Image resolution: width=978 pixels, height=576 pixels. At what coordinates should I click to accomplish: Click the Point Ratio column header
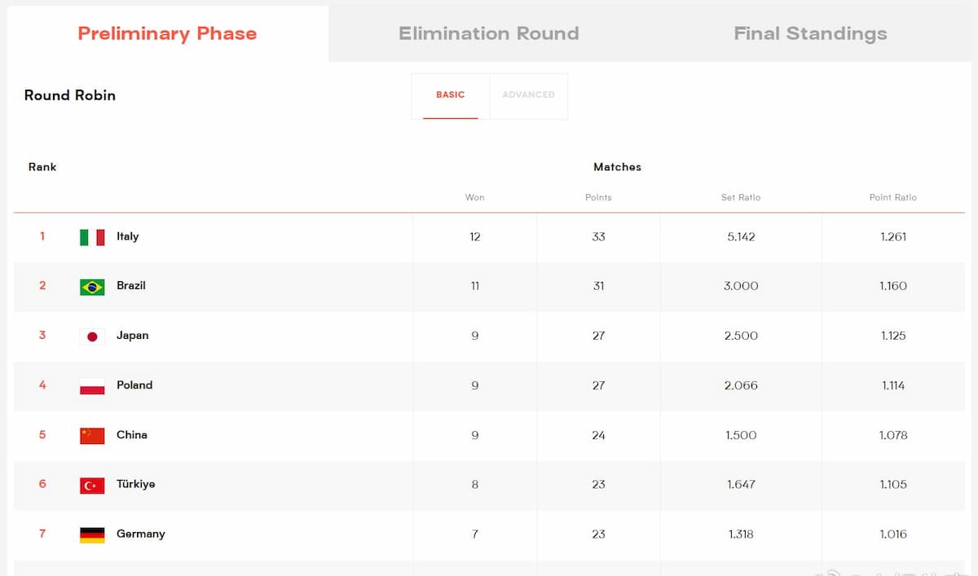click(x=892, y=197)
